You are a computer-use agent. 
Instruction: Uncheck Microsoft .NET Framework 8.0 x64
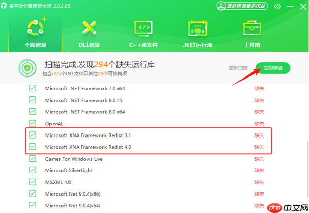[32, 112]
